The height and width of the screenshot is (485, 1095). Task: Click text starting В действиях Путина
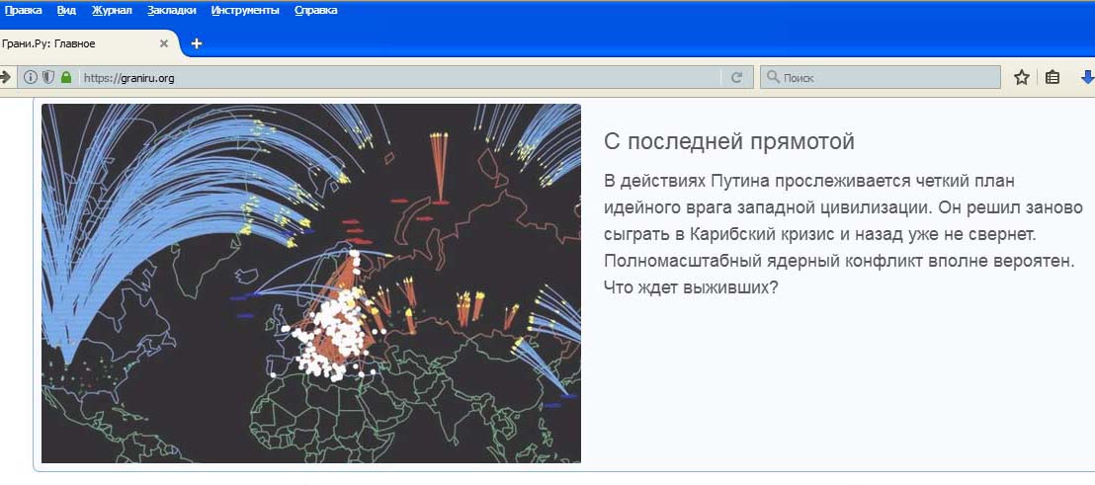coord(844,234)
